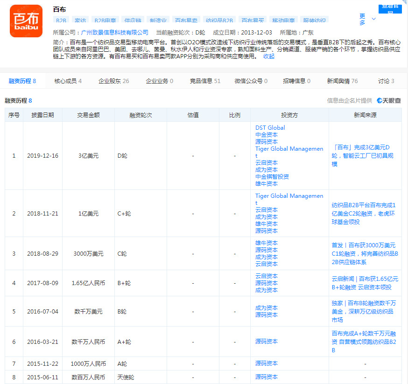Open the DST Global investor link
This screenshot has height=384, width=408.
click(270, 128)
